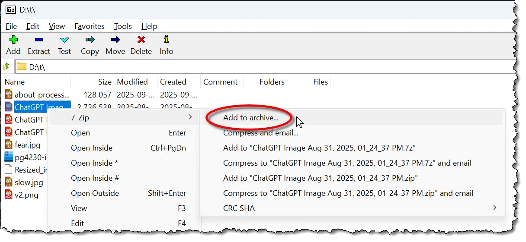
Task: Click the pg4230 file icon
Action: coord(9,157)
